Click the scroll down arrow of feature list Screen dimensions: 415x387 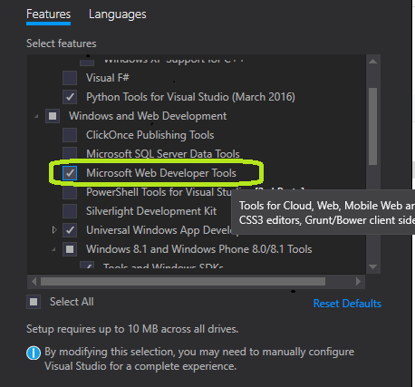[372, 266]
